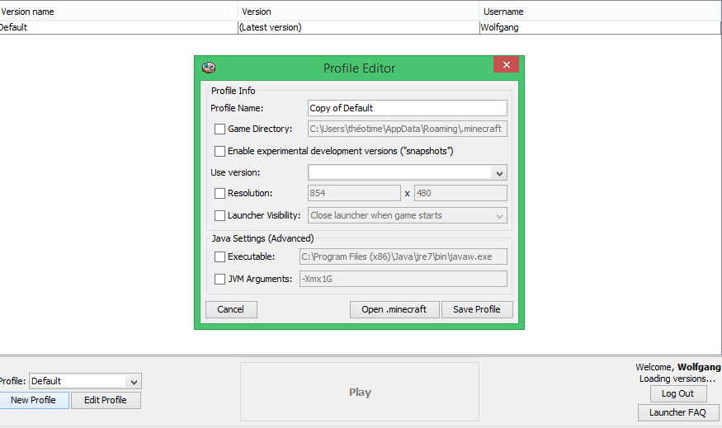The width and height of the screenshot is (722, 428).
Task: Enable the Game Directory checkbox
Action: [x=219, y=129]
